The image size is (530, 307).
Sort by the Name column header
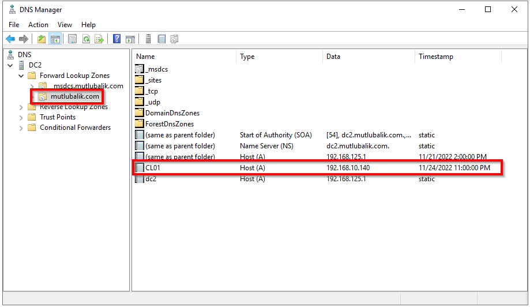(x=184, y=57)
